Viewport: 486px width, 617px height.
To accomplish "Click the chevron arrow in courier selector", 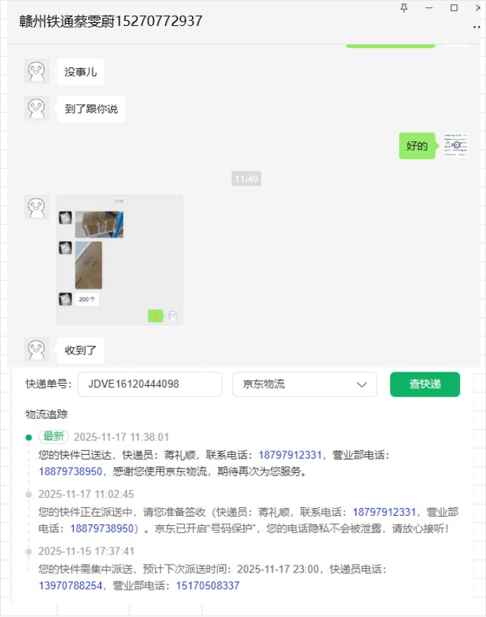I will [362, 385].
